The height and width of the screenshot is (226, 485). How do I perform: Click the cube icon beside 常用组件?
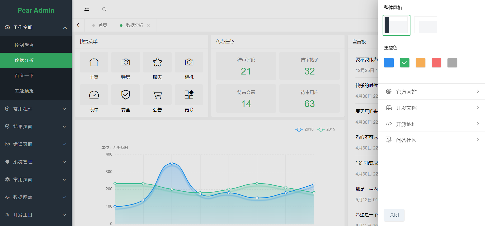7,109
